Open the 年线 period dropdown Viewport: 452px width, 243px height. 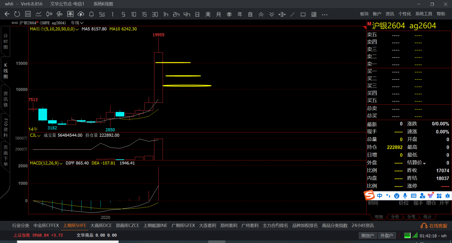pos(77,23)
